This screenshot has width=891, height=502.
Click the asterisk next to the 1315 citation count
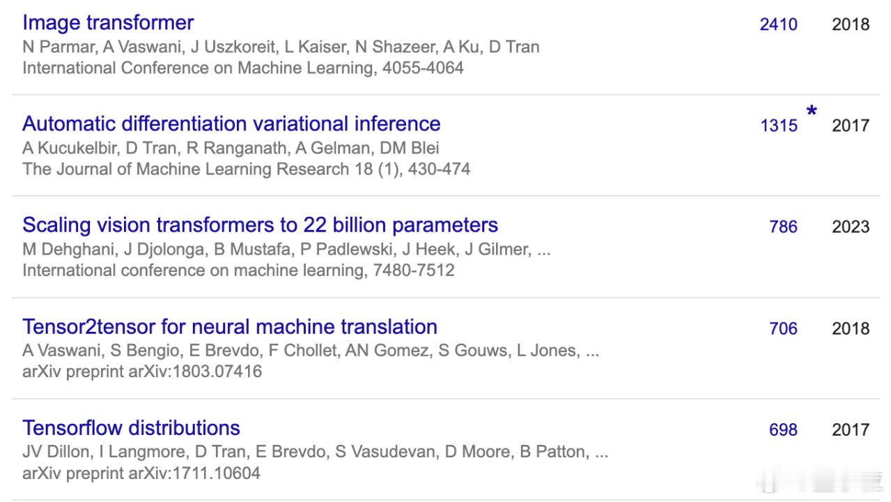[812, 112]
